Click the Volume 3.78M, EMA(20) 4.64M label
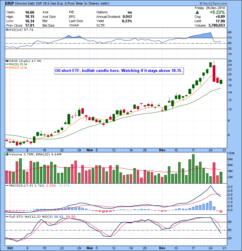Image resolution: width=242 pixels, height=251 pixels. (35, 154)
